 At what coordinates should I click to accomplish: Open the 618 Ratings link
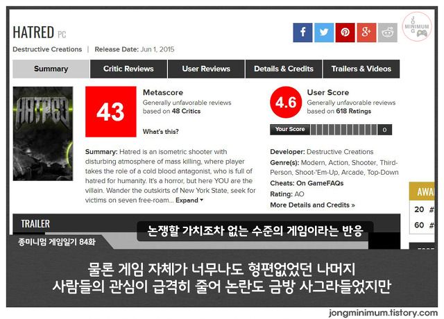[x=353, y=111]
